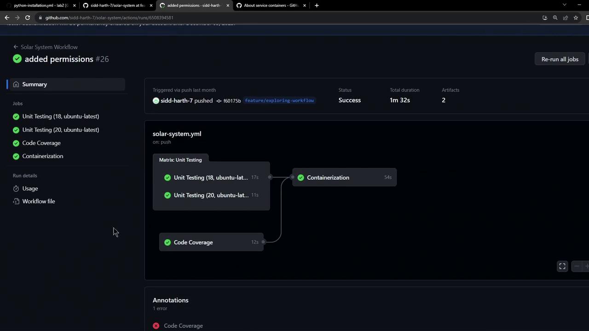Bookmark this page with the star icon
Viewport: 589px width, 331px height.
[576, 17]
